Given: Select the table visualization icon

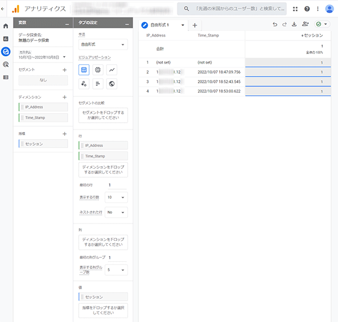Looking at the screenshot, I should point(84,70).
